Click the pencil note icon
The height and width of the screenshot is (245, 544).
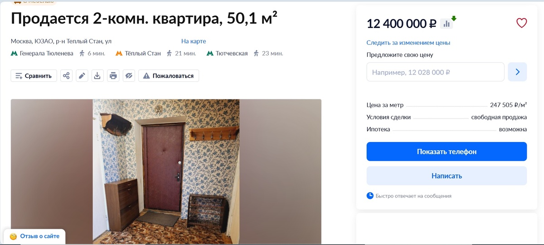(x=82, y=75)
